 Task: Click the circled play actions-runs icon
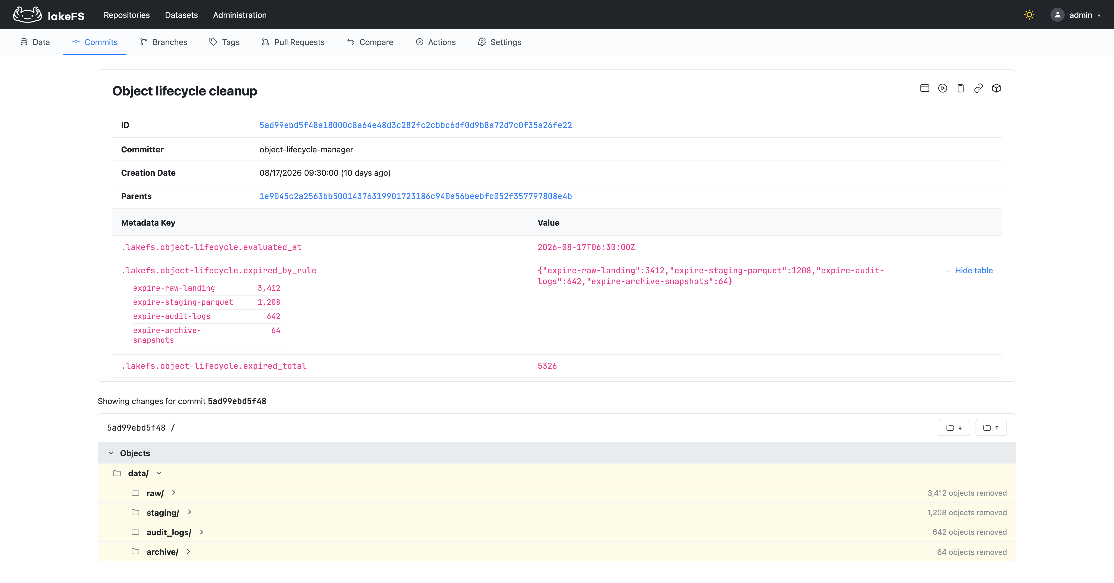[x=943, y=88]
